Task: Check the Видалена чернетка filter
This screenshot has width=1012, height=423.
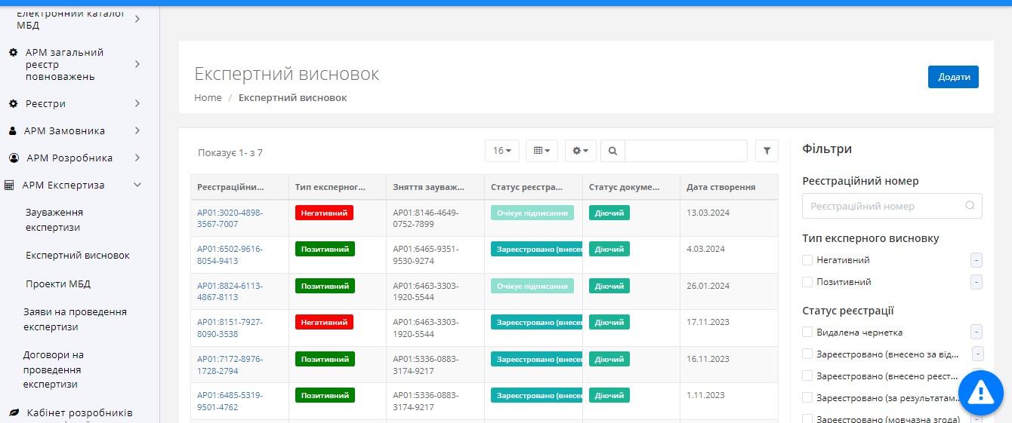Action: pyautogui.click(x=807, y=332)
